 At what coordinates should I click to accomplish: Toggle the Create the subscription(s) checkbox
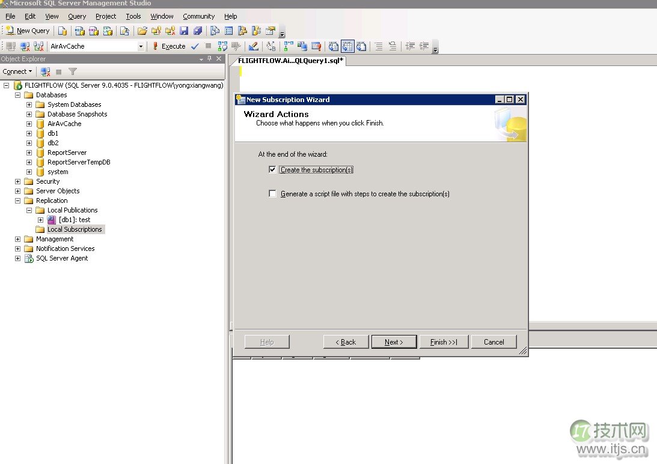[x=272, y=169]
